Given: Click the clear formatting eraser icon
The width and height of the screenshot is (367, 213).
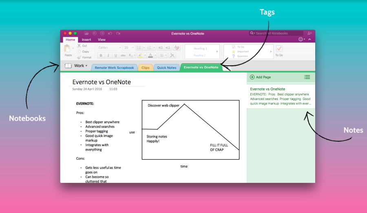Looking at the screenshot, I should pyautogui.click(x=177, y=48).
